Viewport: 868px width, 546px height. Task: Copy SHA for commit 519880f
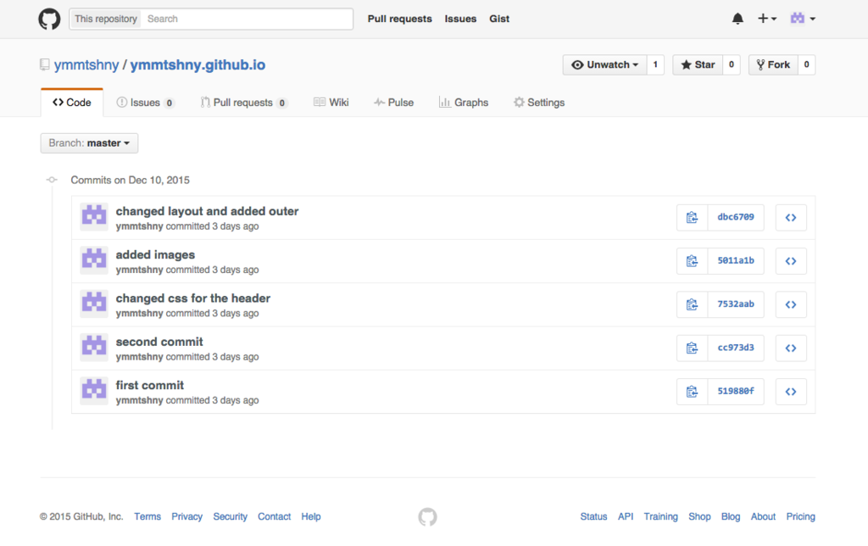pos(692,392)
